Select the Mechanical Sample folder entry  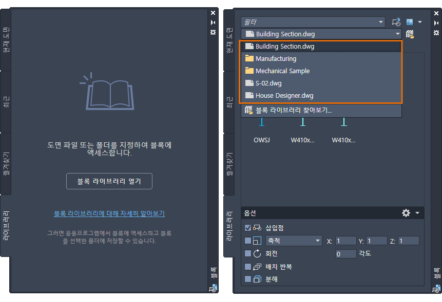[321, 71]
